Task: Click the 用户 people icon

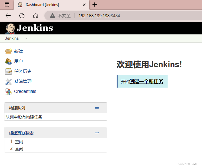Action: (x=8, y=61)
